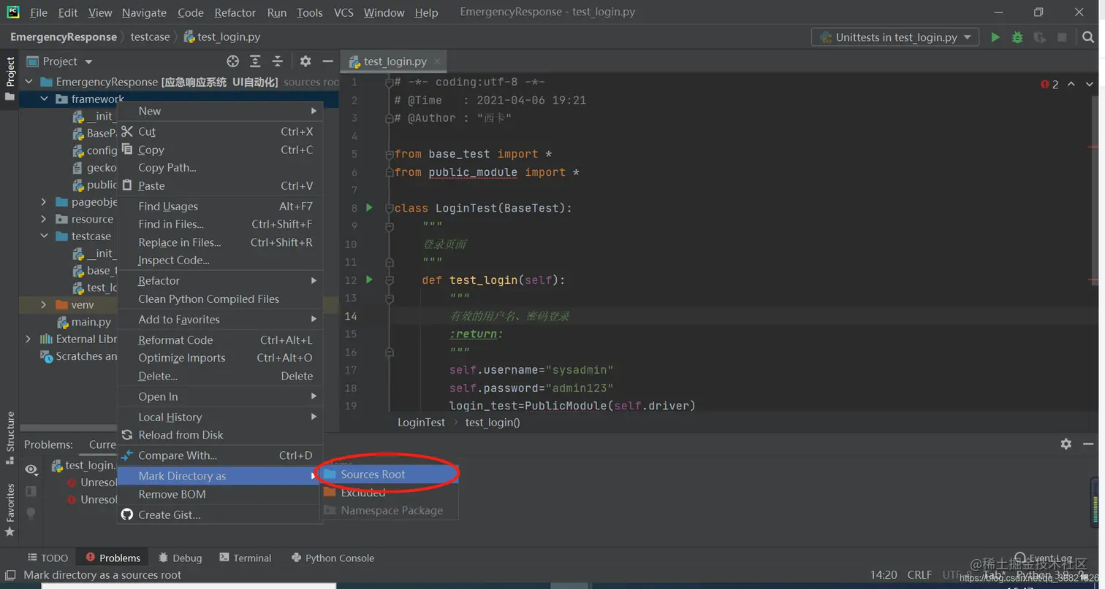
Task: Toggle the eye preview icon in Problems panel
Action: pyautogui.click(x=31, y=469)
